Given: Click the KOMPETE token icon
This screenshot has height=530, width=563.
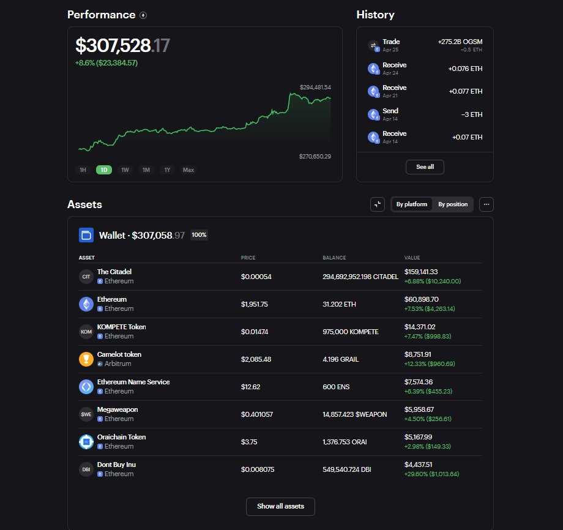Looking at the screenshot, I should coord(86,331).
